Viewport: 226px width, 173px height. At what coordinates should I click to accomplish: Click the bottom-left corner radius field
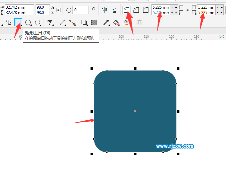point(161,13)
